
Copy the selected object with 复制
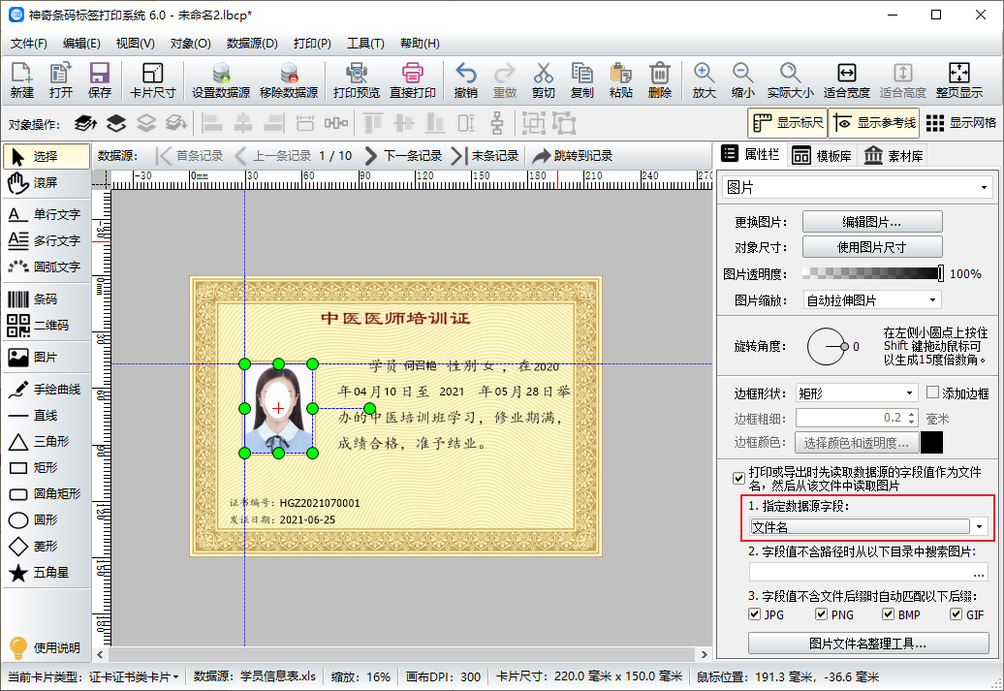[582, 80]
